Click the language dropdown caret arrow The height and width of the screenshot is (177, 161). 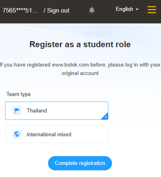[137, 9]
